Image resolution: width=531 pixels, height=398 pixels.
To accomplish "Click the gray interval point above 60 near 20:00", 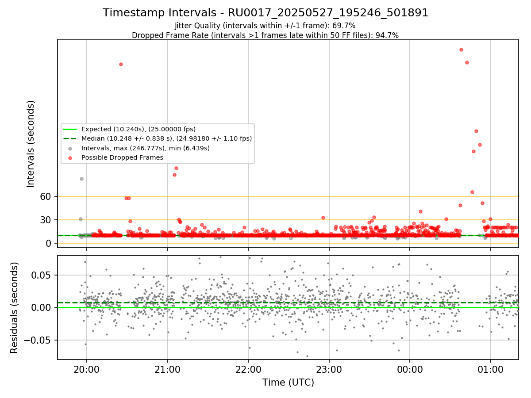I will 81,179.
